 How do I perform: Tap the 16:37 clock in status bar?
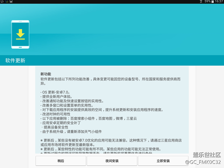tap(219, 1)
